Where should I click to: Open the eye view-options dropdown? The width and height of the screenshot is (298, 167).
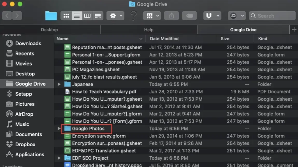[x=236, y=16]
